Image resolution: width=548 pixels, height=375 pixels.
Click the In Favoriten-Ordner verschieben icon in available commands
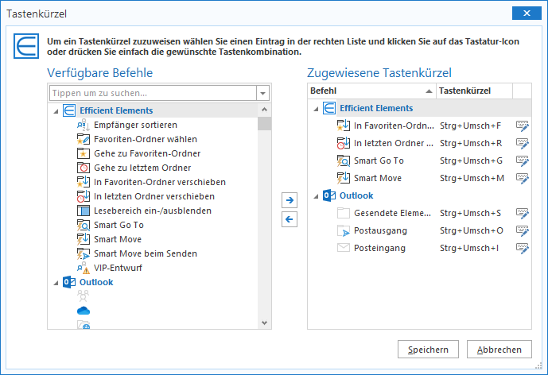(x=84, y=182)
